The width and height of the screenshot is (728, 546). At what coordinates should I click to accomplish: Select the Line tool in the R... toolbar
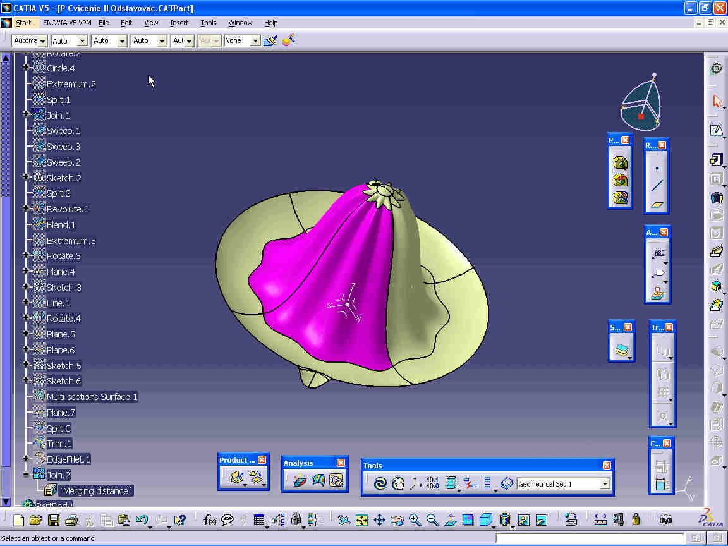coord(657,186)
